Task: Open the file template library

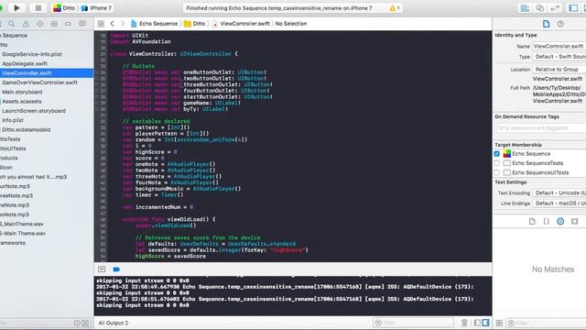Action: click(x=532, y=222)
